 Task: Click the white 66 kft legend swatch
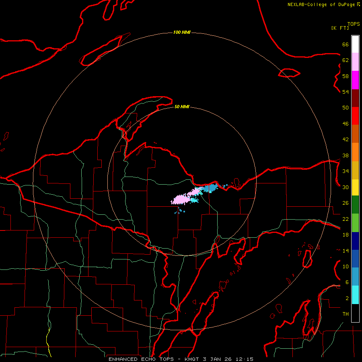coord(355,44)
